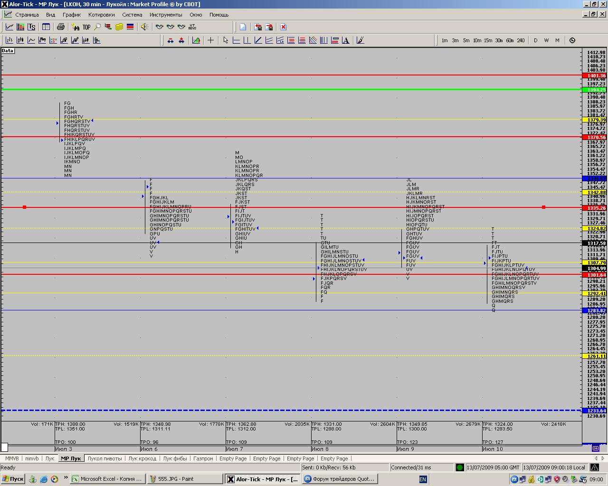Click the magnifying glass search icon
This screenshot has width=608, height=486.
[97, 27]
